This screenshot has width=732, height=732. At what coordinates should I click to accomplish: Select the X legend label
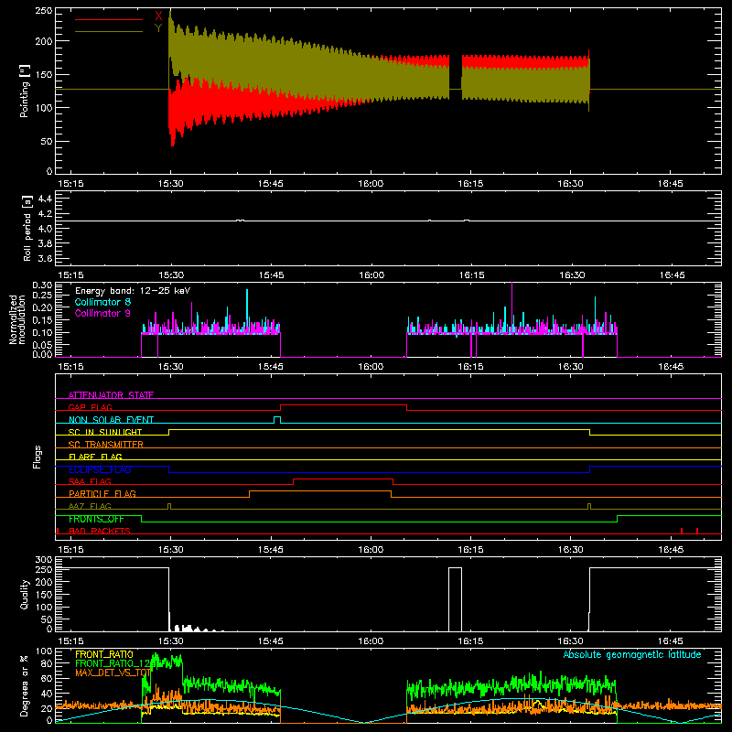[158, 16]
